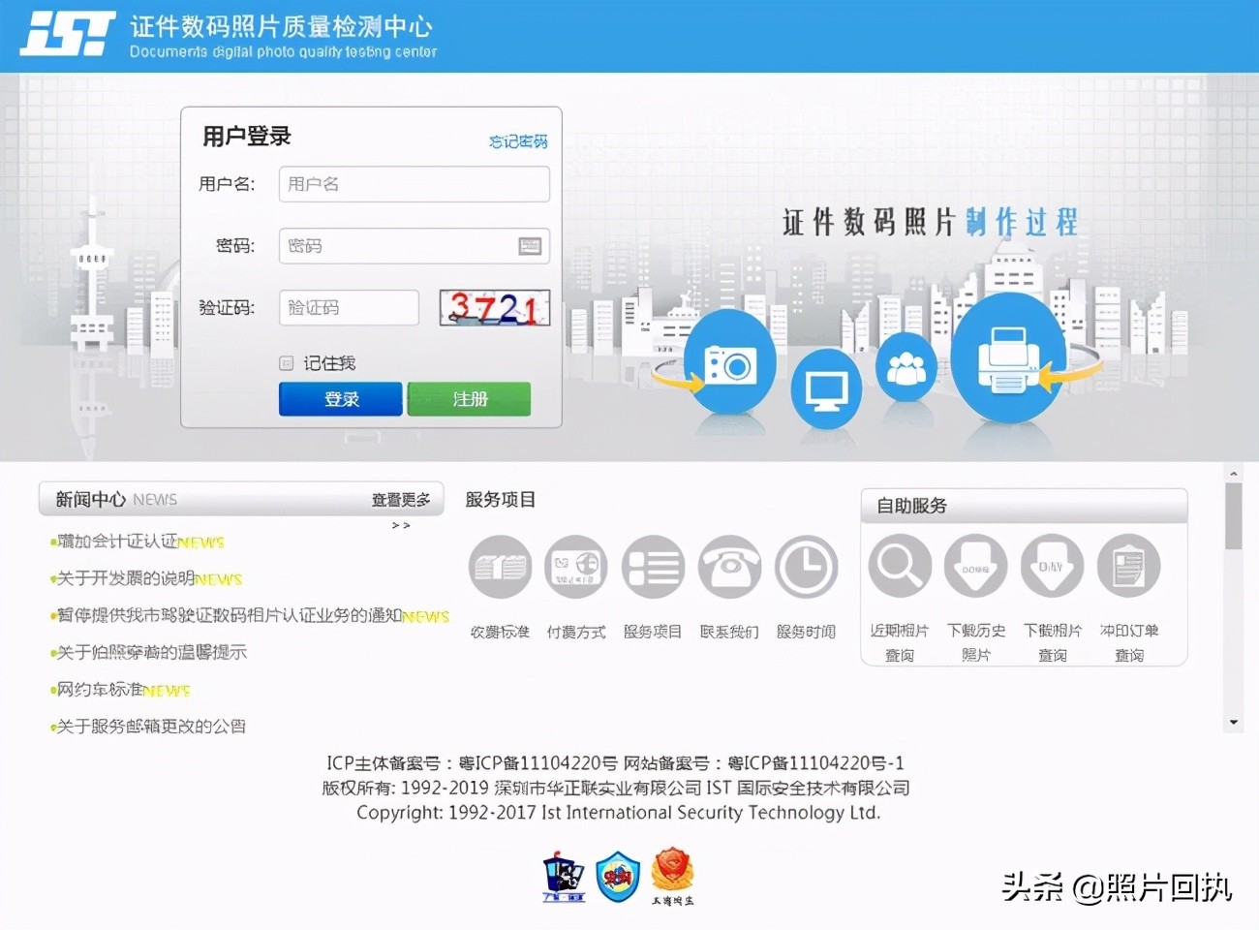Open the 付费方式 payment method icon
The image size is (1259, 930).
coord(576,567)
